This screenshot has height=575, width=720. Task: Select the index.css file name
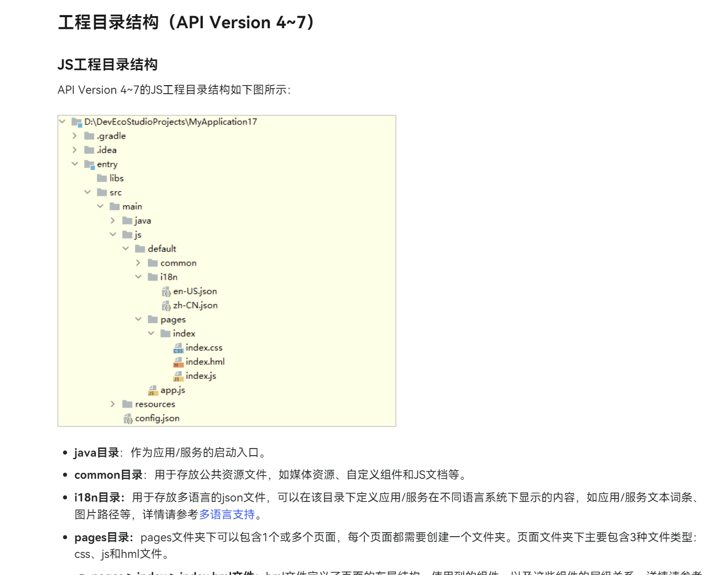click(204, 348)
